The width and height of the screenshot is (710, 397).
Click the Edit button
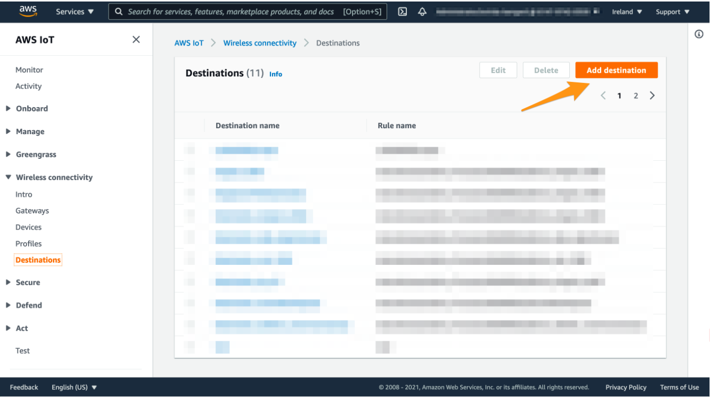pos(498,70)
